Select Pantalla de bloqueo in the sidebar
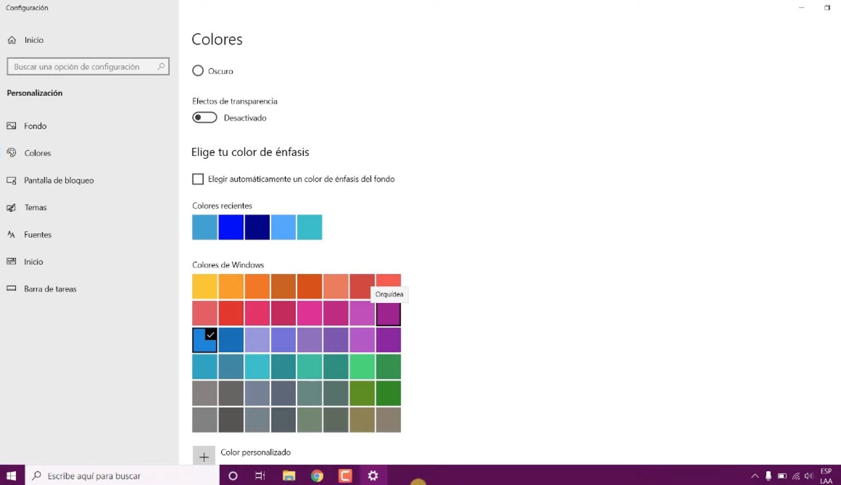Viewport: 841px width, 485px height. click(x=59, y=180)
